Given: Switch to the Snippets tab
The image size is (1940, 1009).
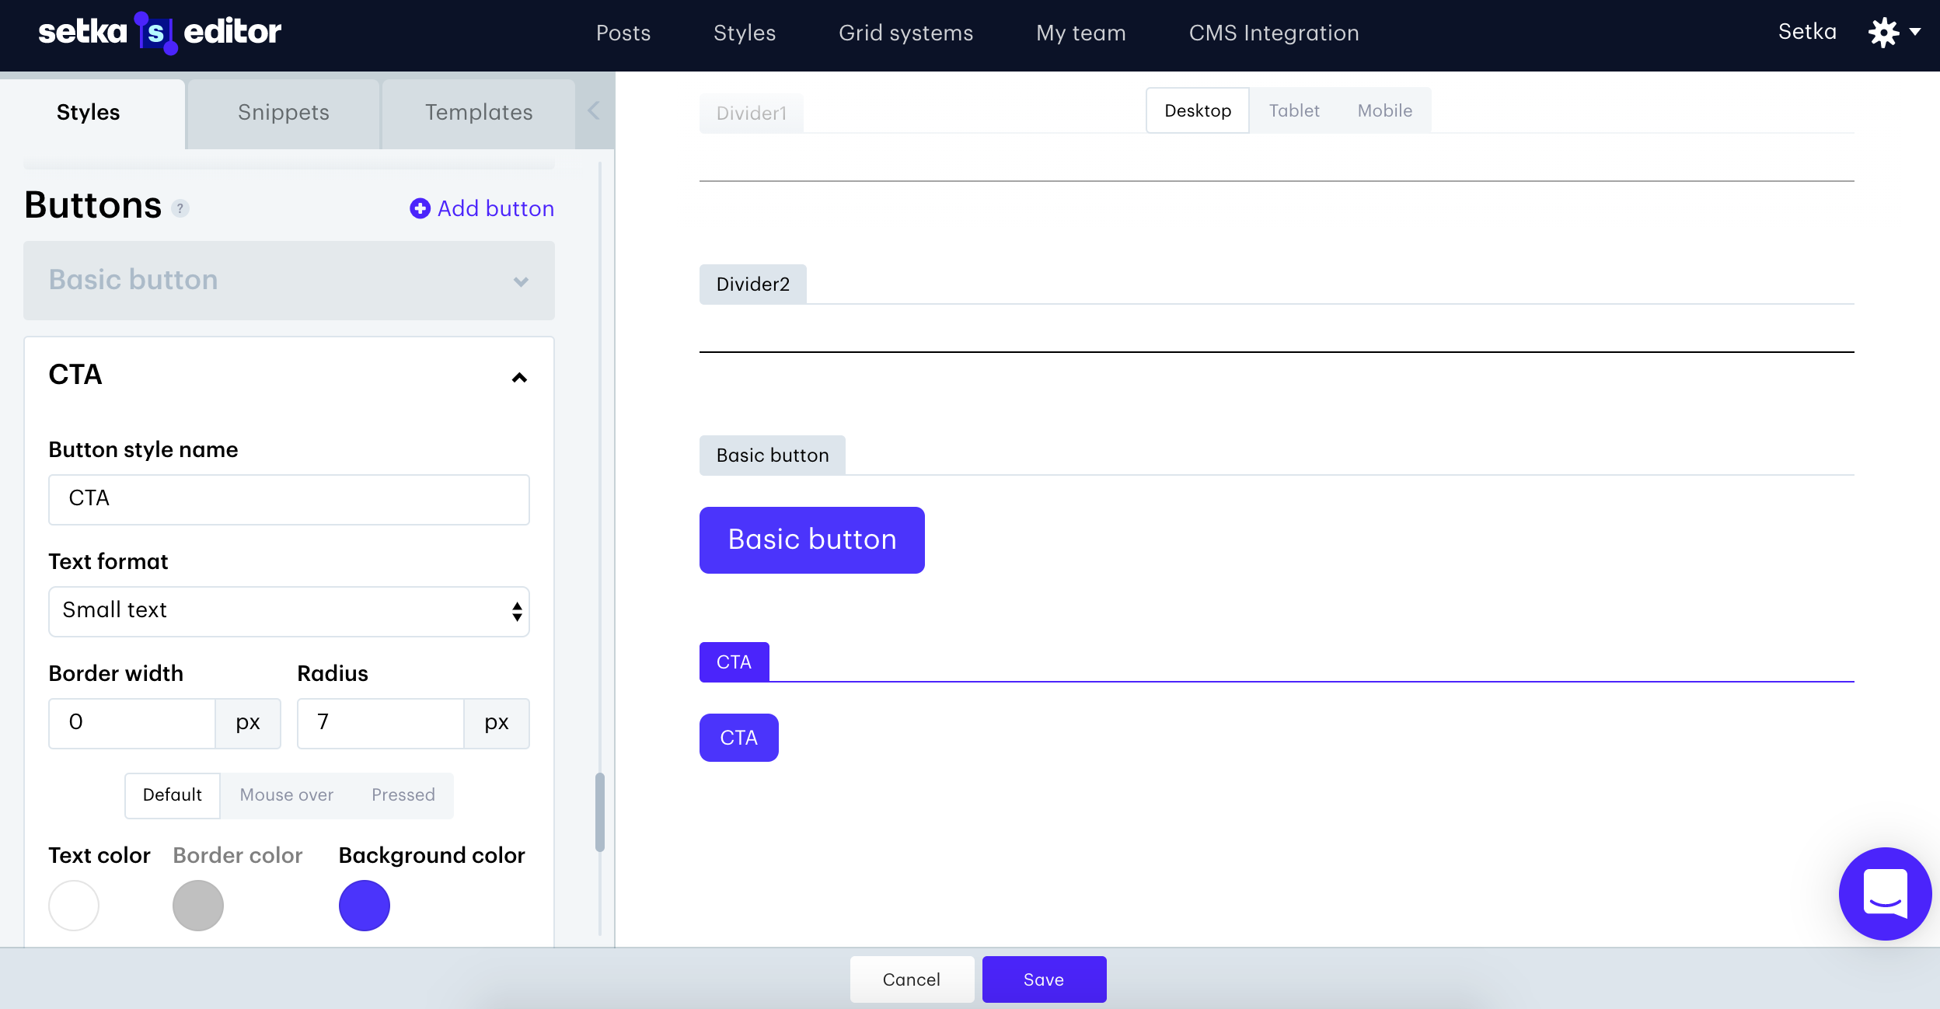Looking at the screenshot, I should [283, 112].
